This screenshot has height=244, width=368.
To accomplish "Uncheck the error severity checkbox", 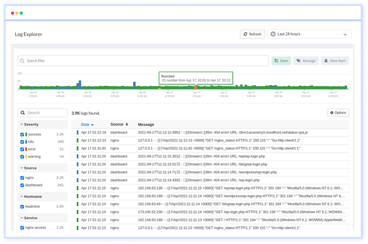I will [x=22, y=149].
